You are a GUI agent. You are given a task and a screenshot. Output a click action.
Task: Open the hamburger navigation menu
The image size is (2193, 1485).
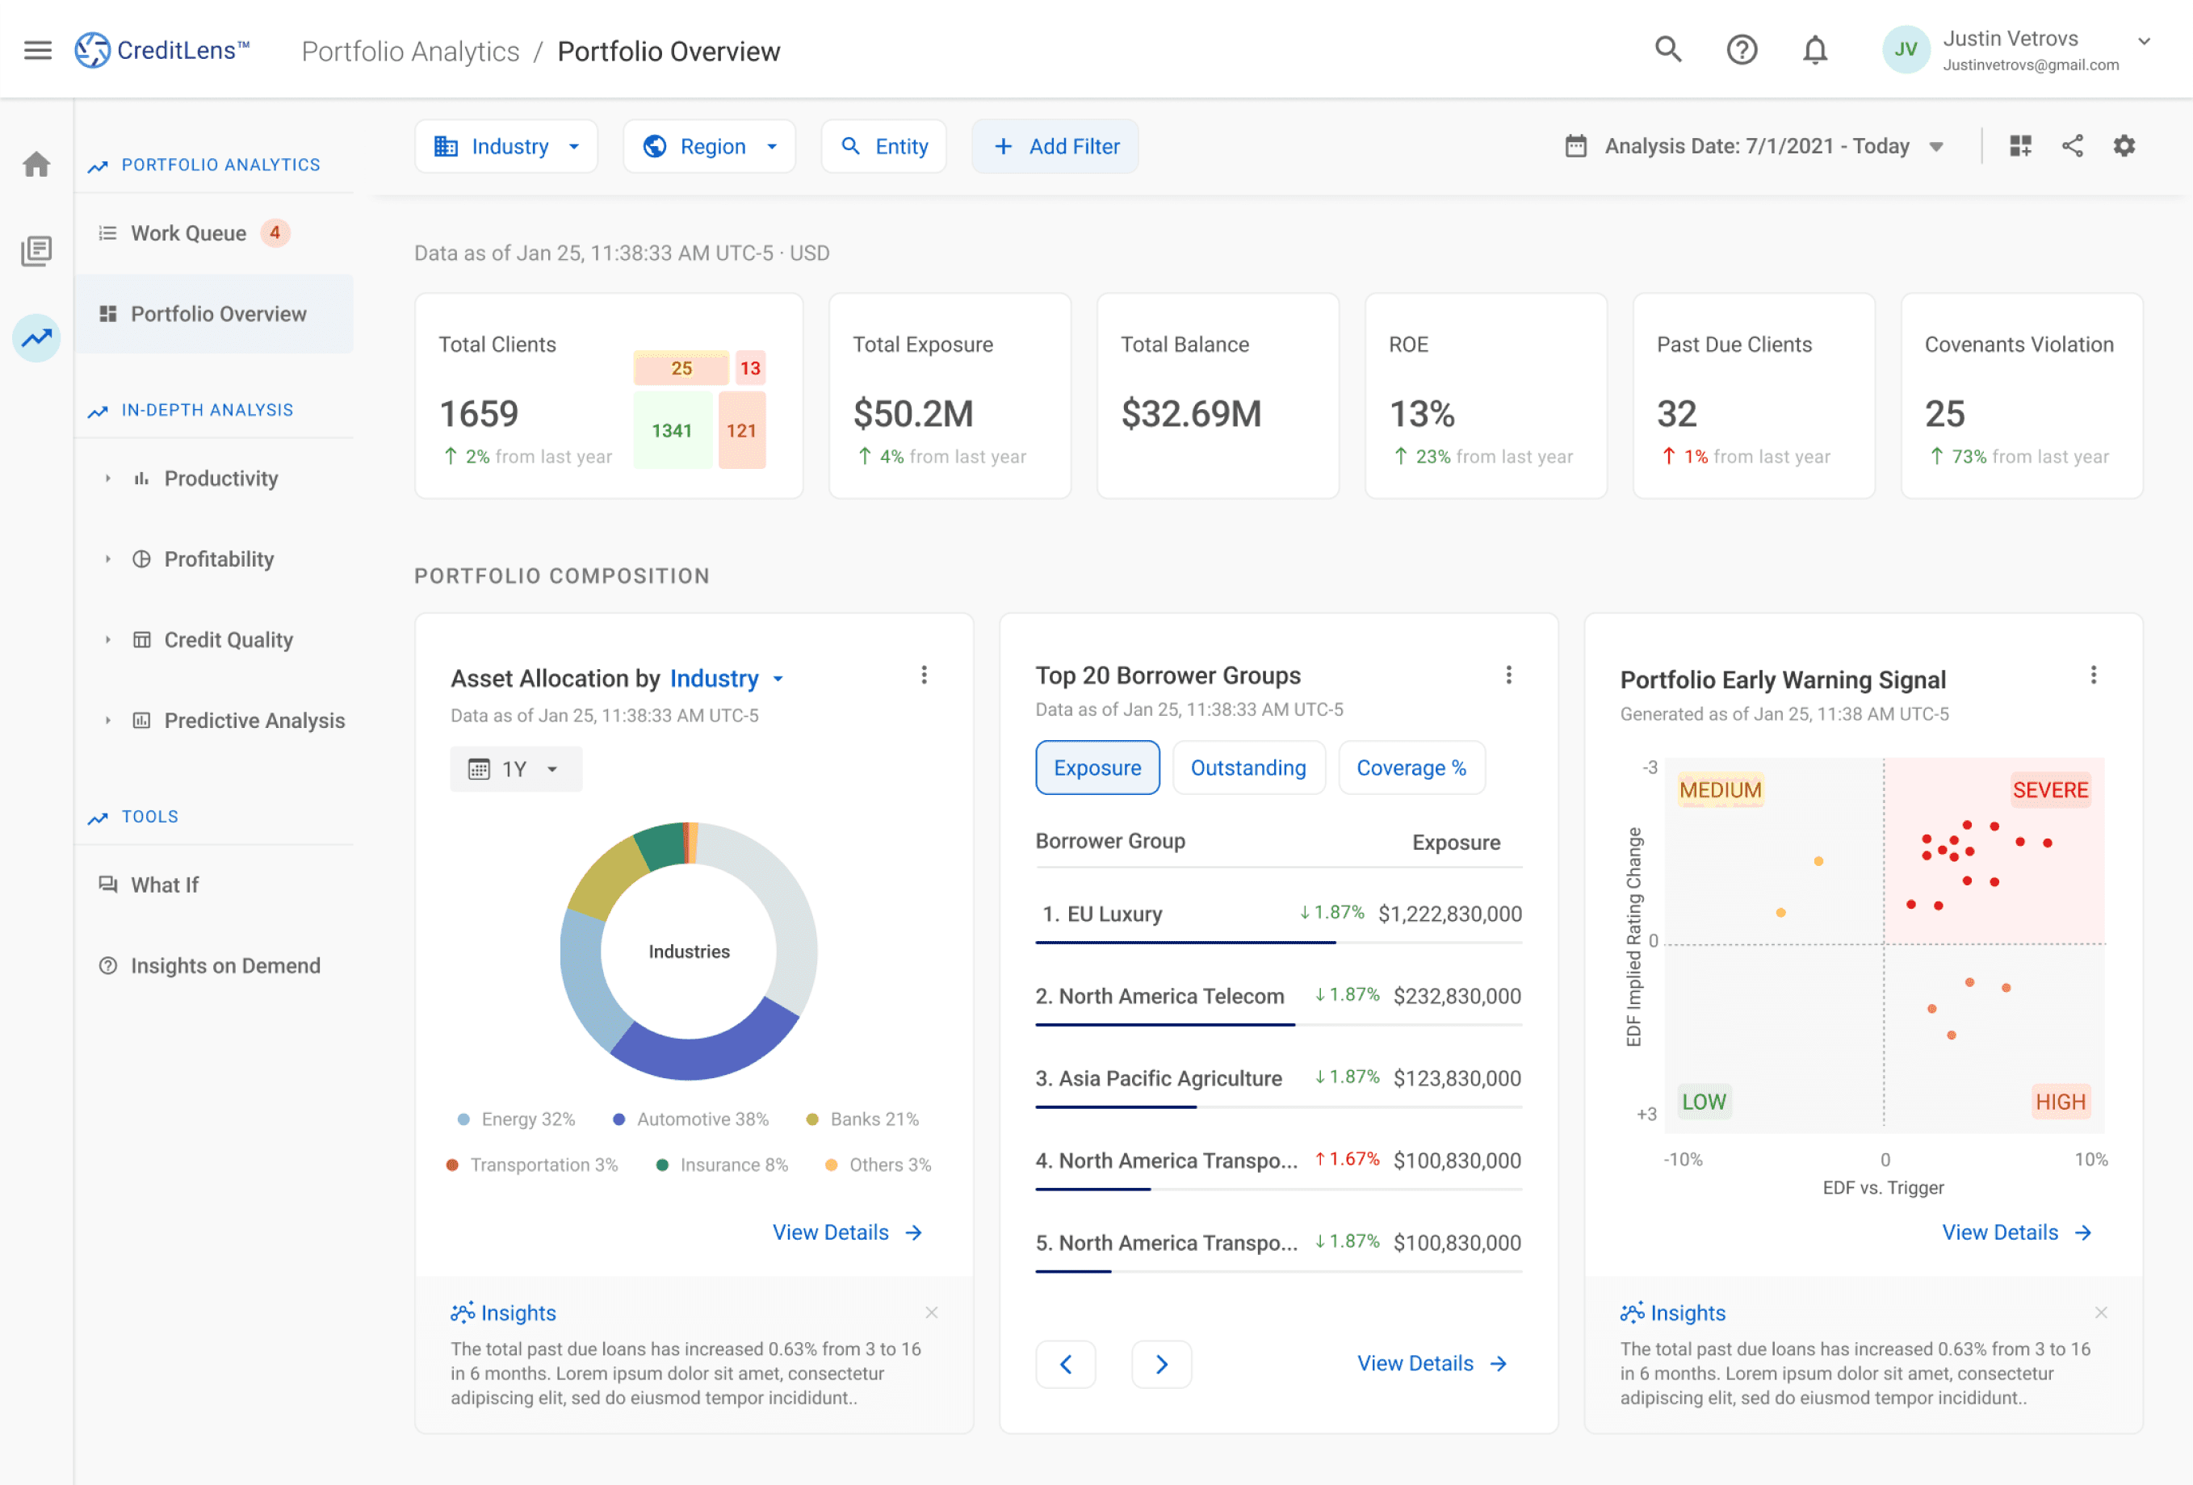38,50
